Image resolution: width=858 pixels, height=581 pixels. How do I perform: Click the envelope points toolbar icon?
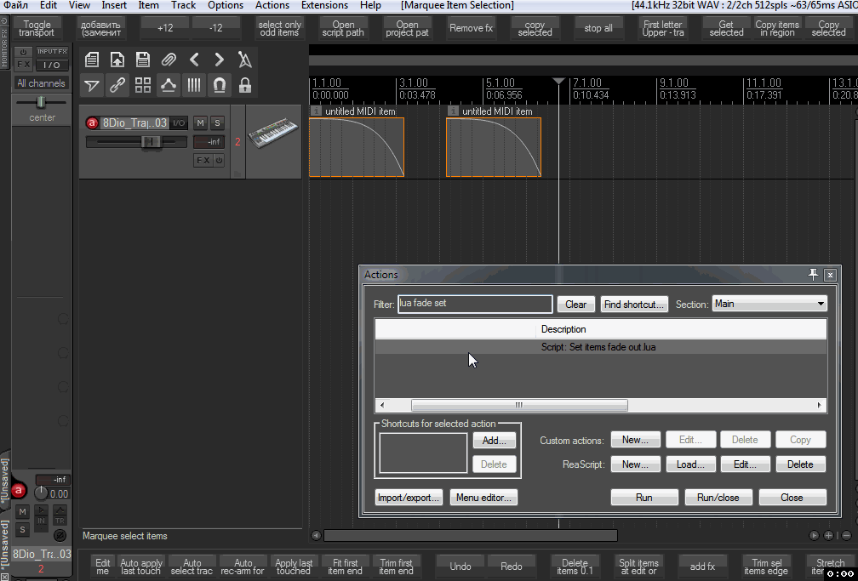169,85
